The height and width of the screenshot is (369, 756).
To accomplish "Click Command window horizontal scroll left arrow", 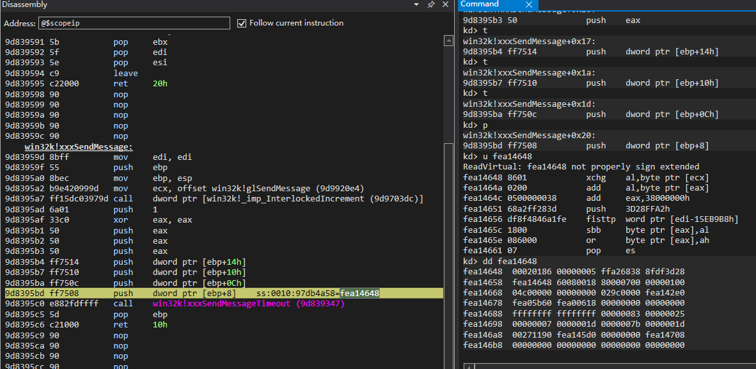I will [468, 366].
